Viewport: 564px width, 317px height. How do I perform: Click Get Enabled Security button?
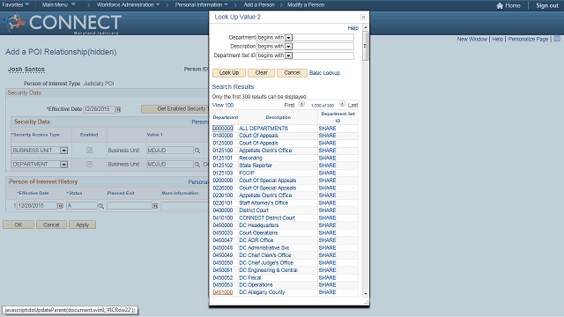174,109
